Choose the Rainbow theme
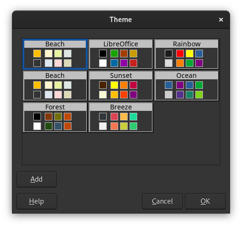The image size is (242, 227). [187, 54]
